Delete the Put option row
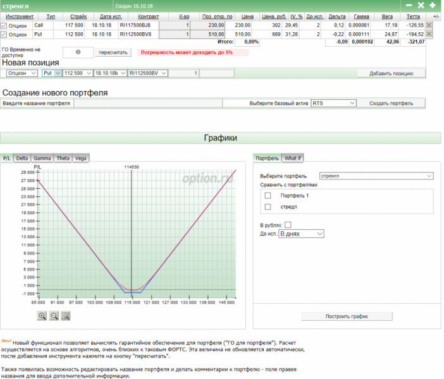This screenshot has height=379, width=444. click(429, 34)
